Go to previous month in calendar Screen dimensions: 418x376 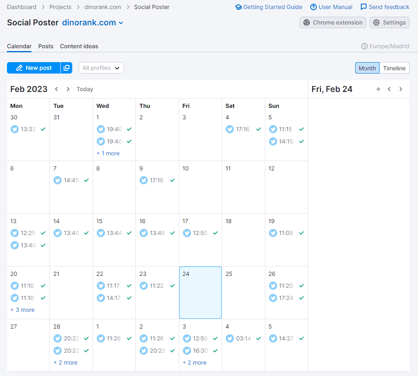click(x=56, y=89)
